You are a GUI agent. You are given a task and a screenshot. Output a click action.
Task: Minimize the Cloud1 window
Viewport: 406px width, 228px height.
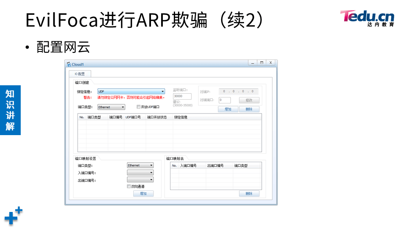click(x=253, y=63)
